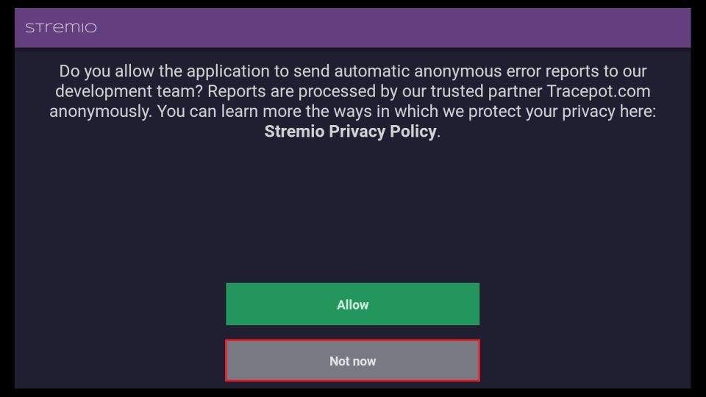Choose the grey Not now button
This screenshot has width=706, height=397.
coord(352,360)
